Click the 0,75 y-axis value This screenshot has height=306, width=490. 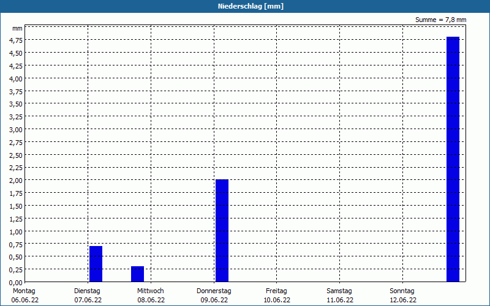click(x=16, y=244)
